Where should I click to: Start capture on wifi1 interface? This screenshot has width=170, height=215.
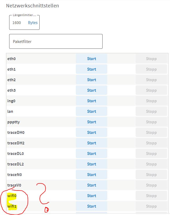pos(92,206)
